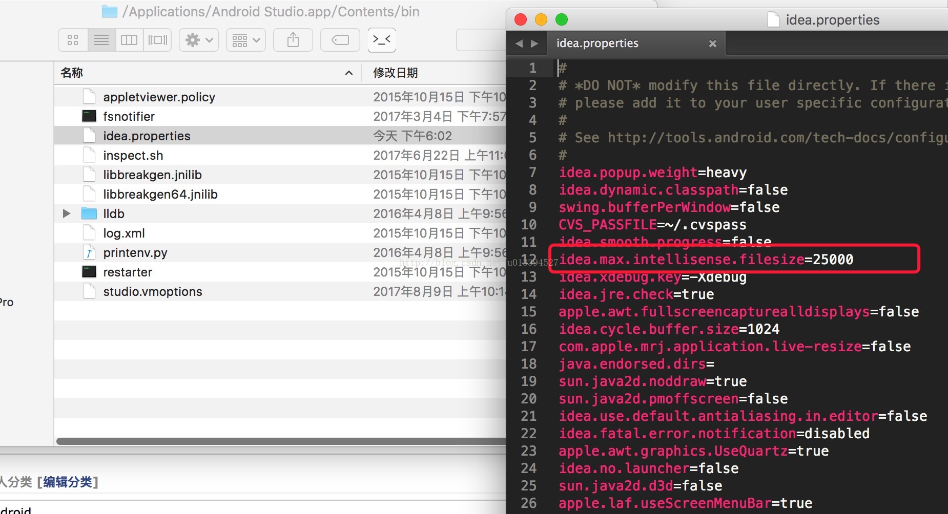The height and width of the screenshot is (514, 948).
Task: Select the log.xml file
Action: [x=280, y=233]
